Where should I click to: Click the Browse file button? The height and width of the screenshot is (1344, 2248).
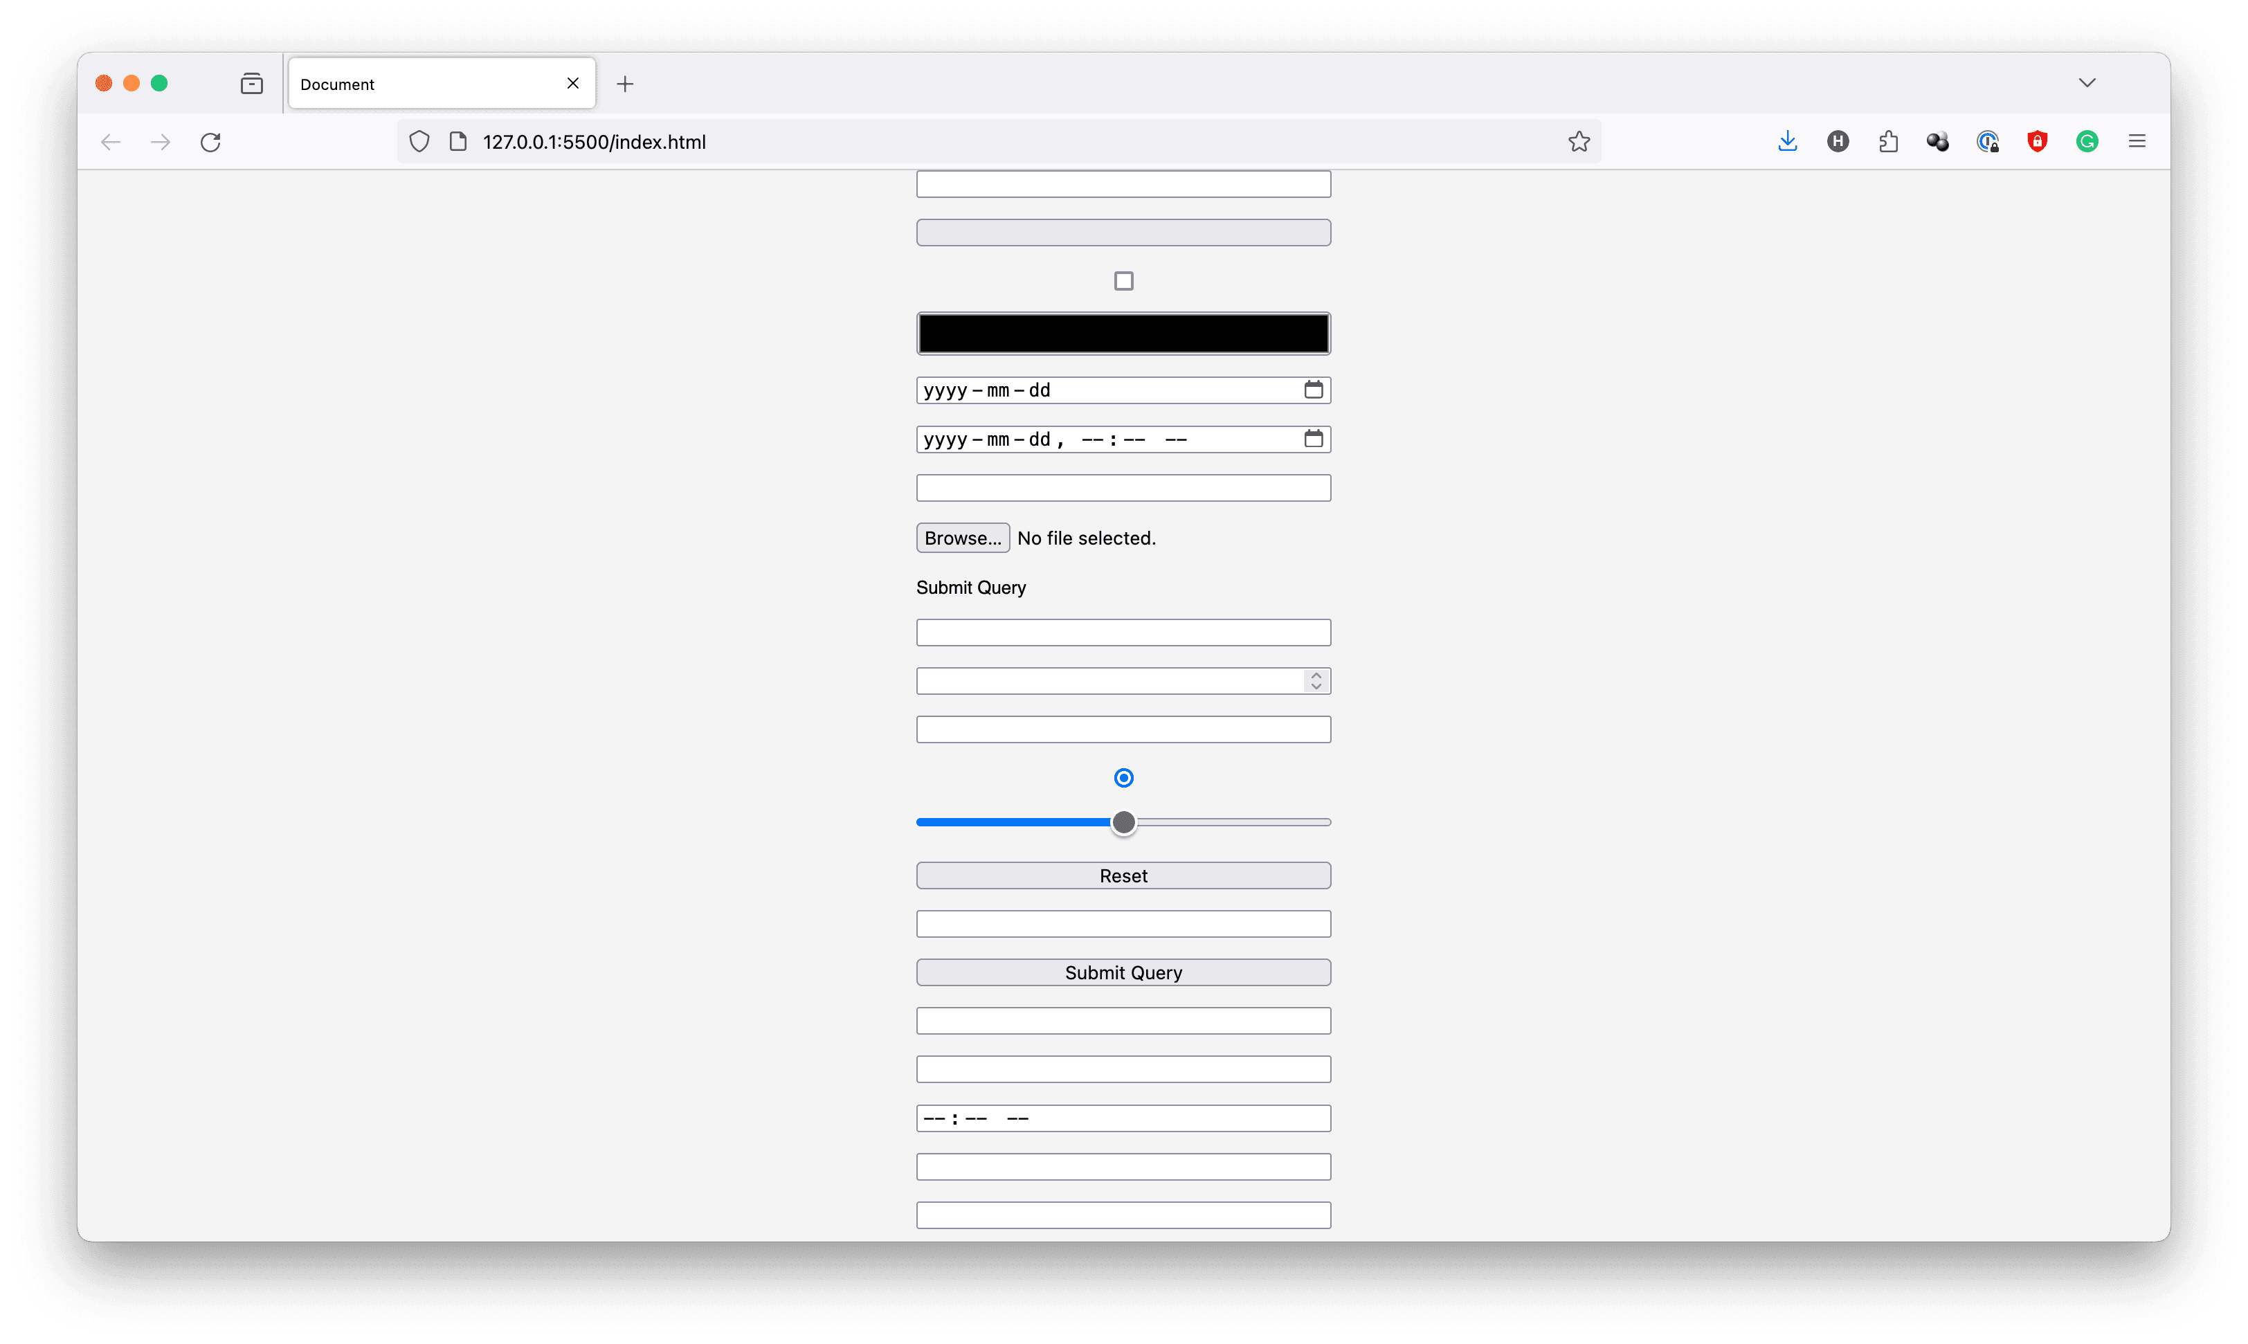click(962, 537)
